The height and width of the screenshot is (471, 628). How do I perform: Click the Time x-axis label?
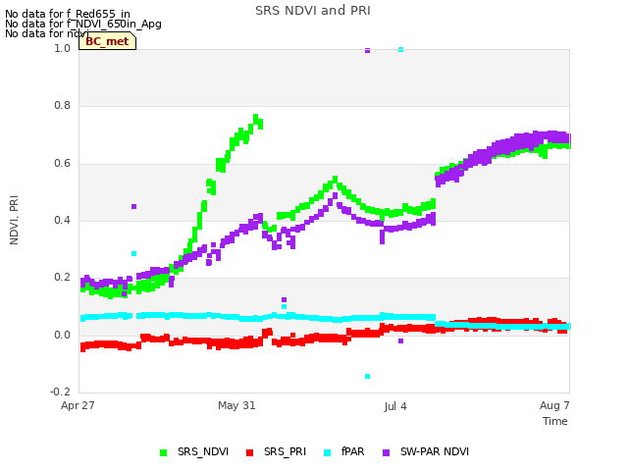tap(555, 421)
